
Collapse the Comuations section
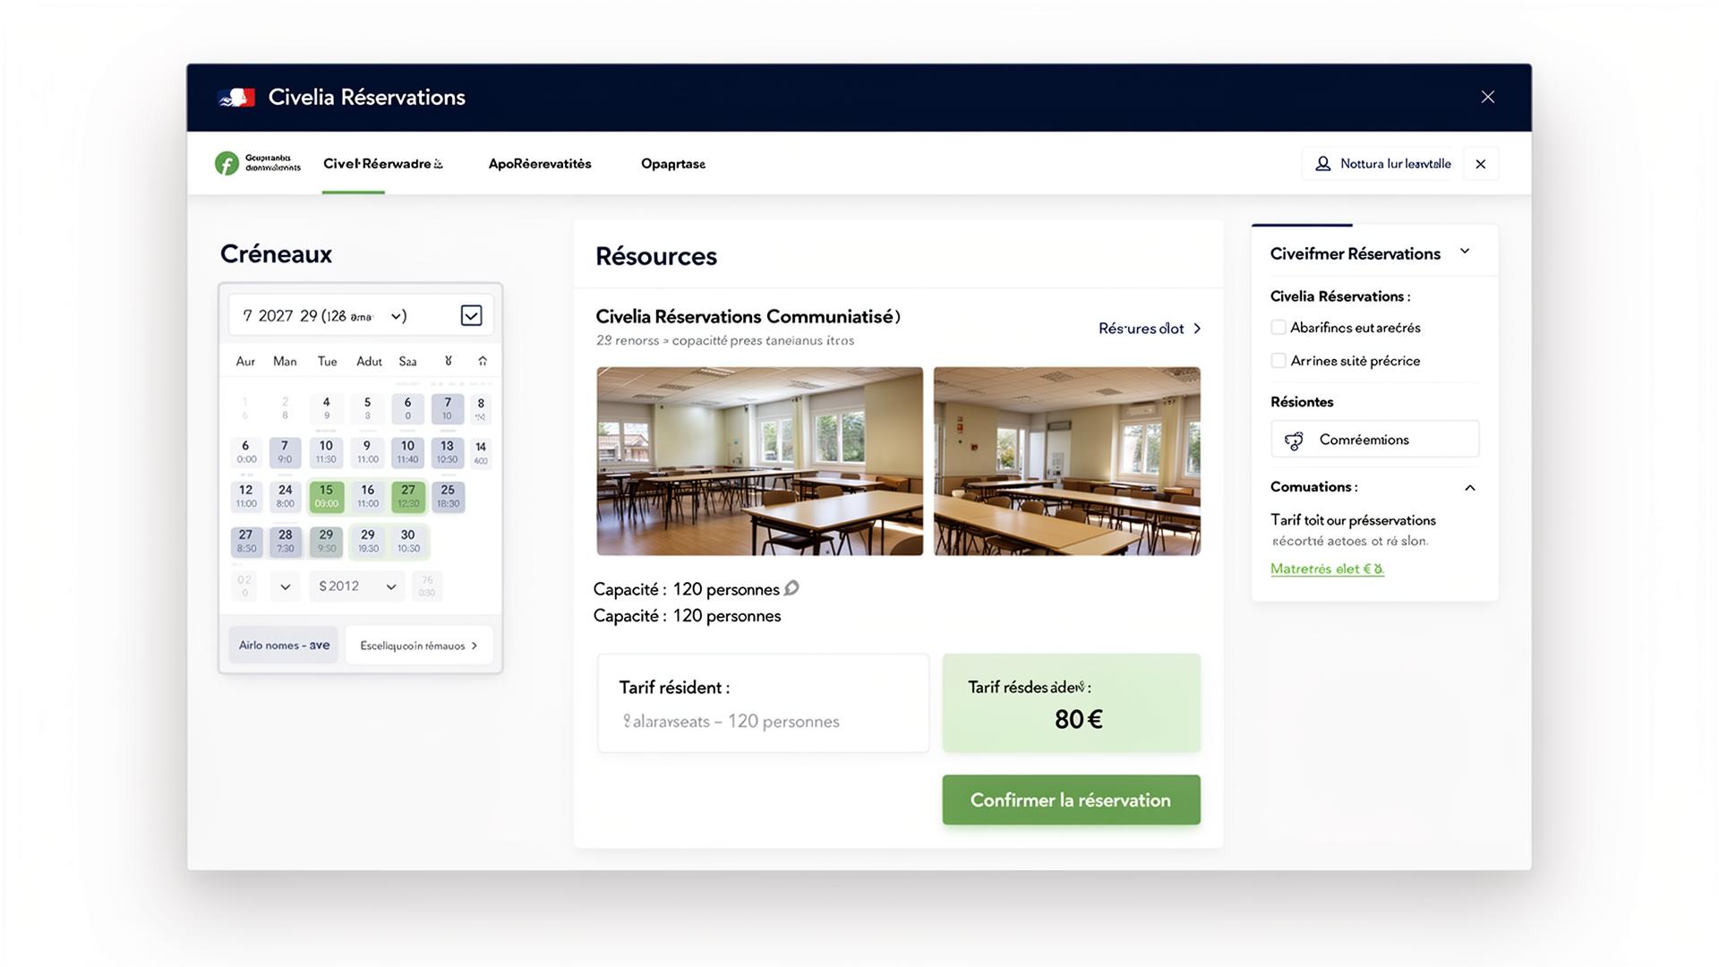point(1469,488)
